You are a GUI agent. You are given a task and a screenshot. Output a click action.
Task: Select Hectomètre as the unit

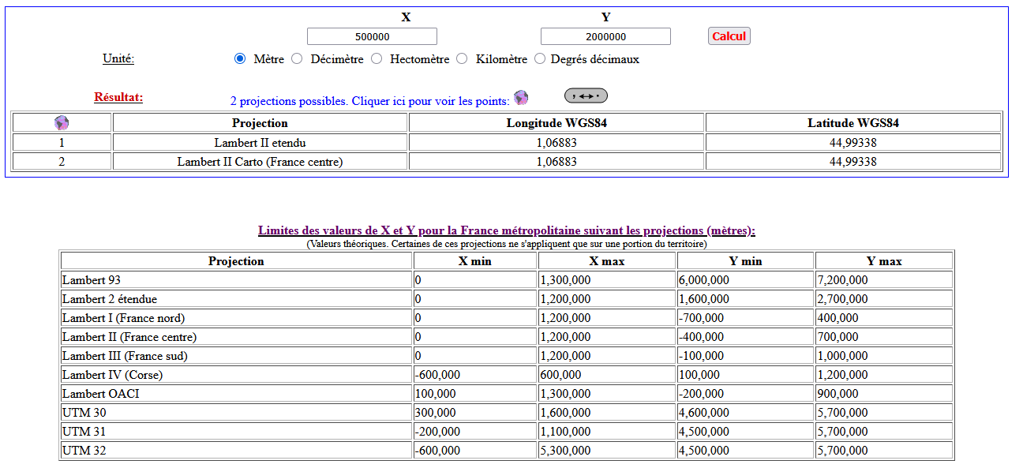coord(377,58)
